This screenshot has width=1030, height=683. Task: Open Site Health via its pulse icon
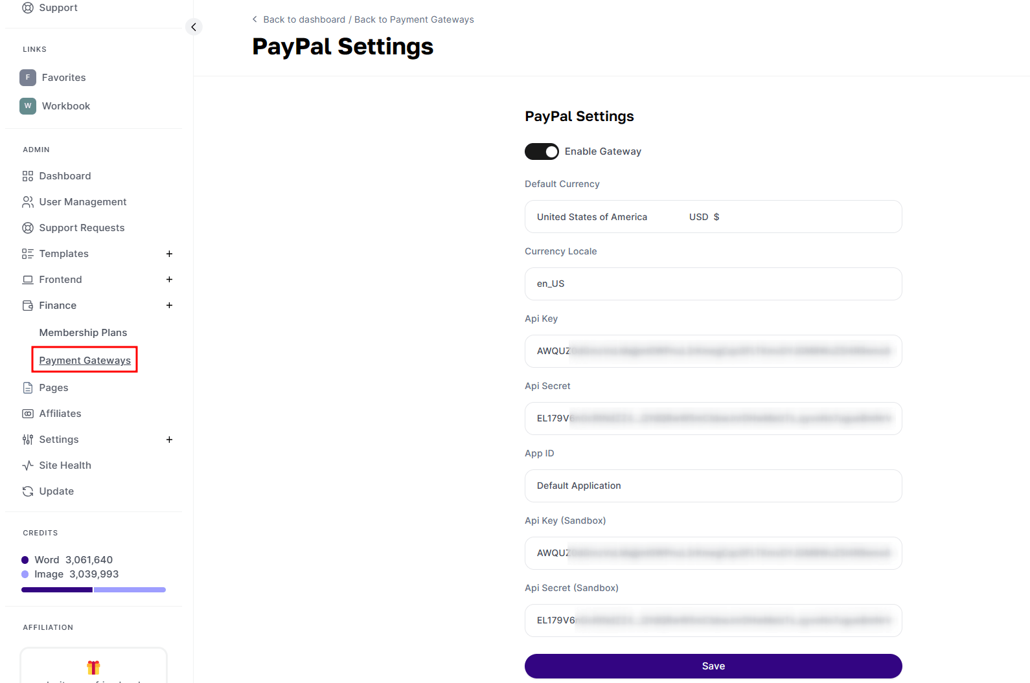[28, 465]
